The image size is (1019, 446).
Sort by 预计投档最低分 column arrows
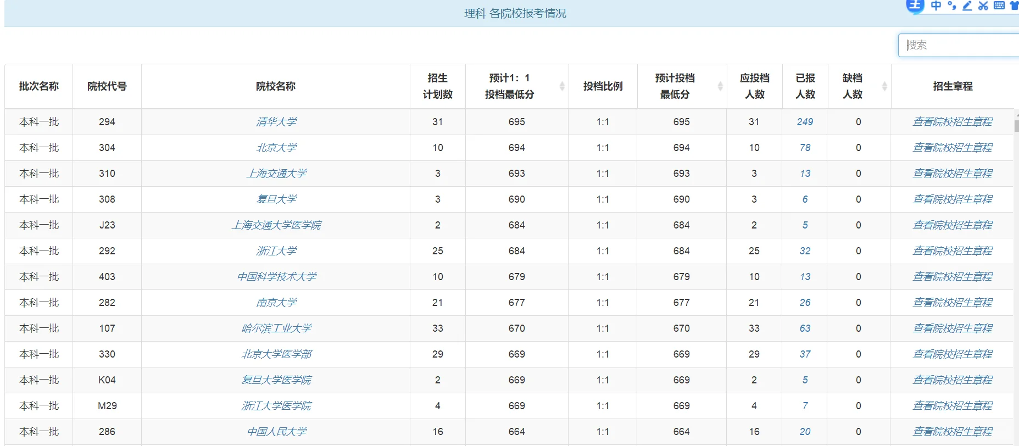point(720,86)
